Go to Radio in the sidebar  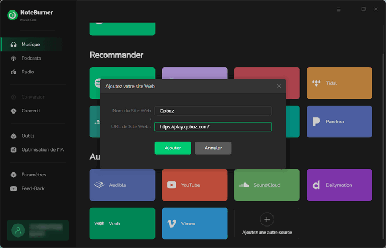pos(28,72)
